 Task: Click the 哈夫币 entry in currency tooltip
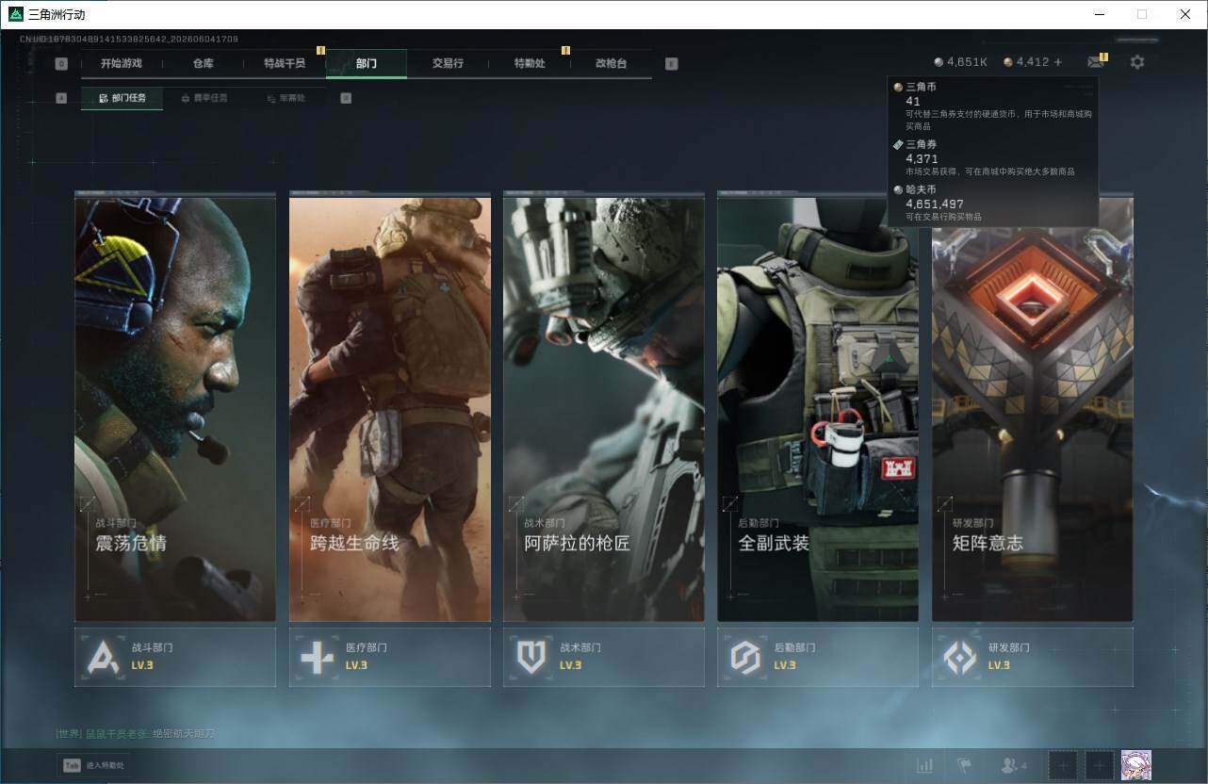993,203
